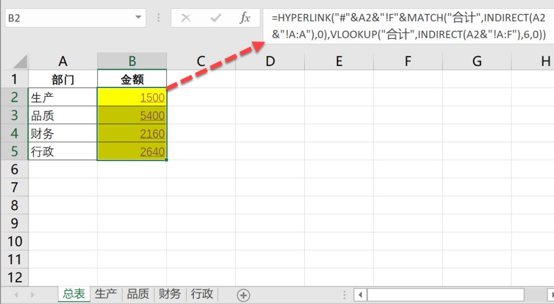This screenshot has height=304, width=554.
Task: Select the 行政 sheet tab
Action: [x=202, y=294]
